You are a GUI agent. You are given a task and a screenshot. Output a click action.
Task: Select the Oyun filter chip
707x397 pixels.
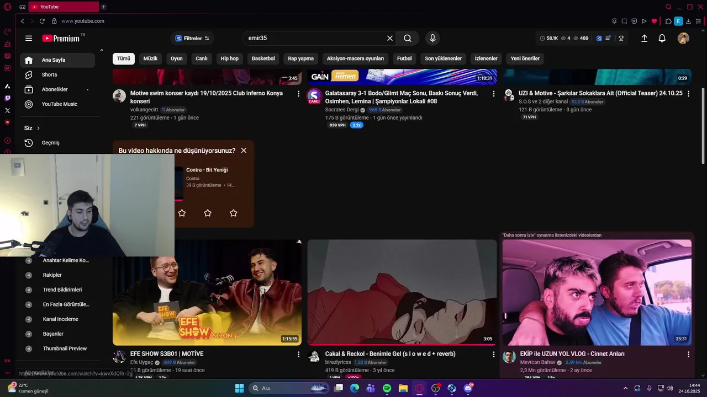(x=177, y=58)
